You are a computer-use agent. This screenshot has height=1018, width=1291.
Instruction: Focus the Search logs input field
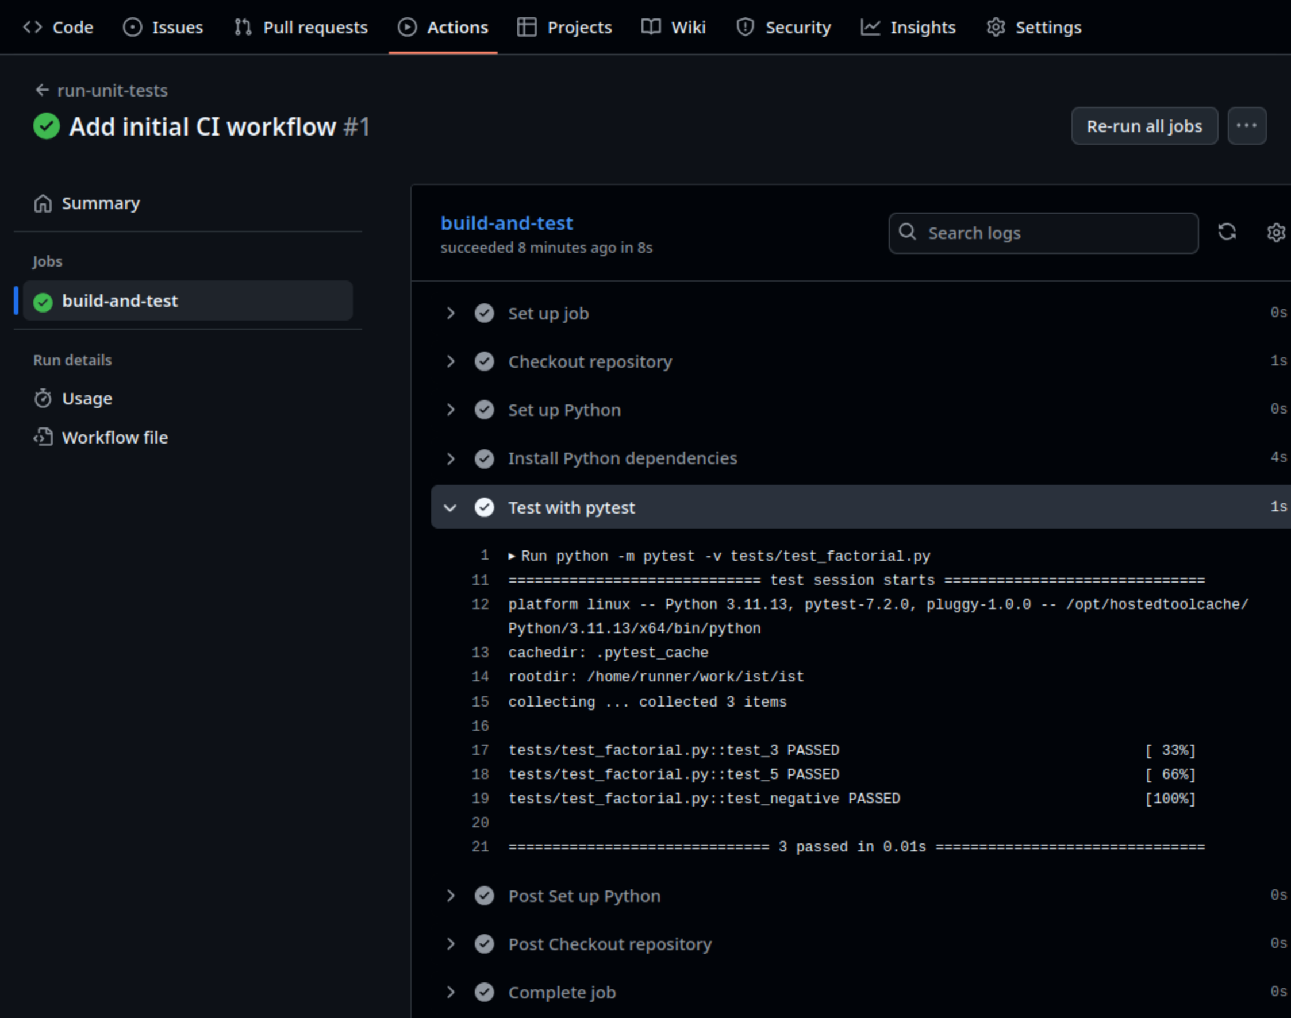click(1043, 233)
